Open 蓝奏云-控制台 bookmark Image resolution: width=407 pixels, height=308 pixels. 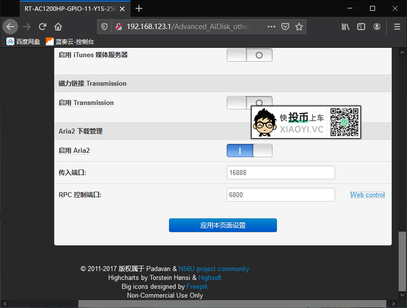click(x=70, y=41)
